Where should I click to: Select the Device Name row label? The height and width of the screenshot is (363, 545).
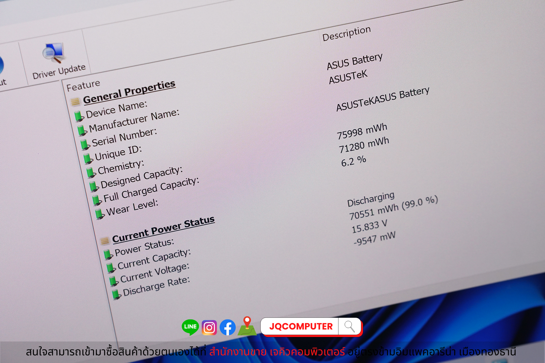pyautogui.click(x=117, y=109)
